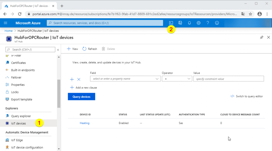
Task: Open Azure Cloud Shell icon
Action: [171, 23]
